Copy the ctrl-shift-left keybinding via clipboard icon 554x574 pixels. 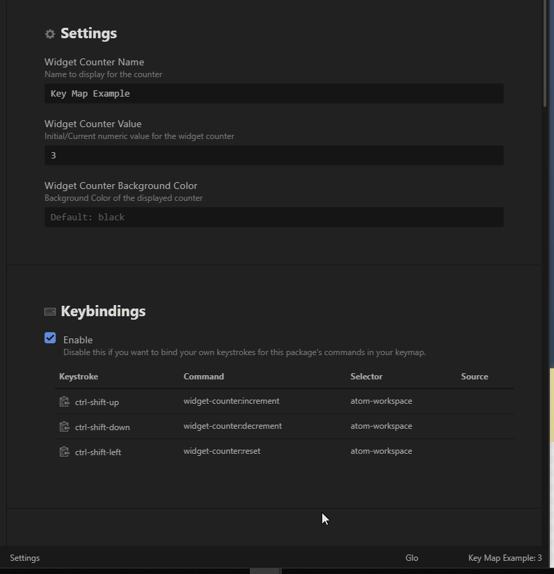(x=65, y=452)
